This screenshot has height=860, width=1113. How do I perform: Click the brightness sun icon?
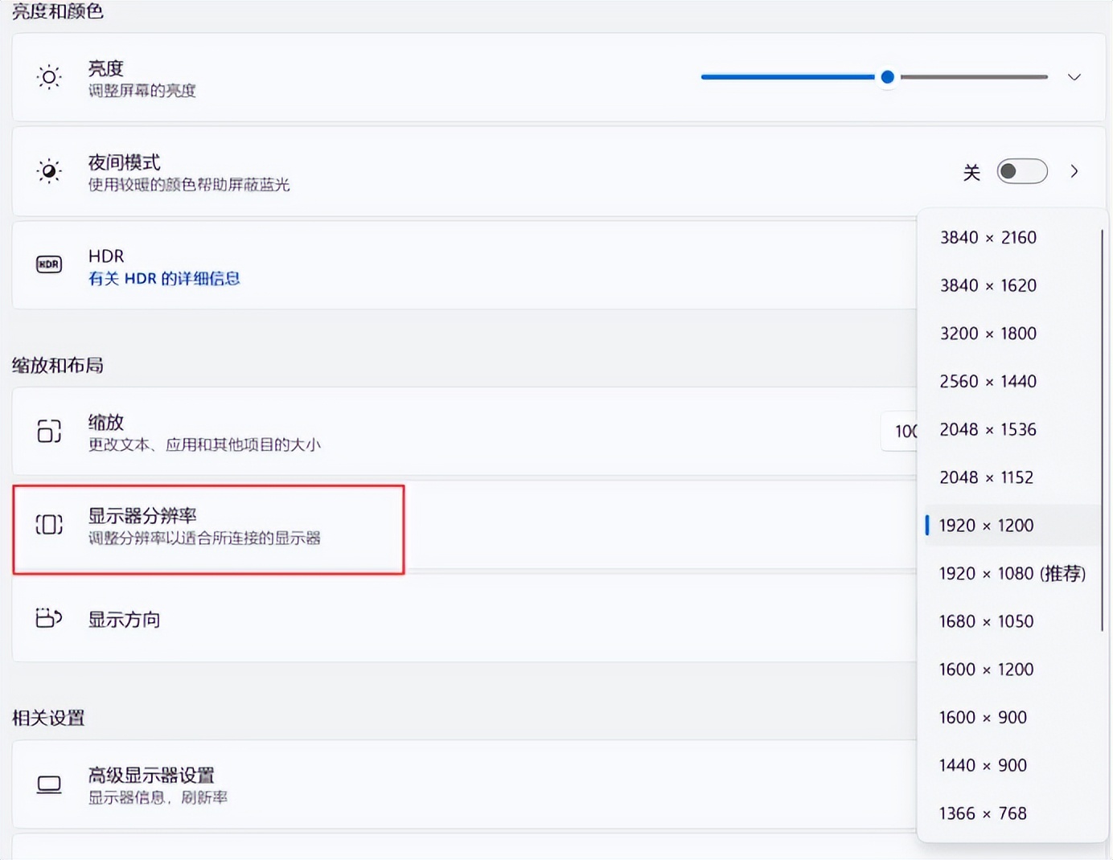point(49,77)
